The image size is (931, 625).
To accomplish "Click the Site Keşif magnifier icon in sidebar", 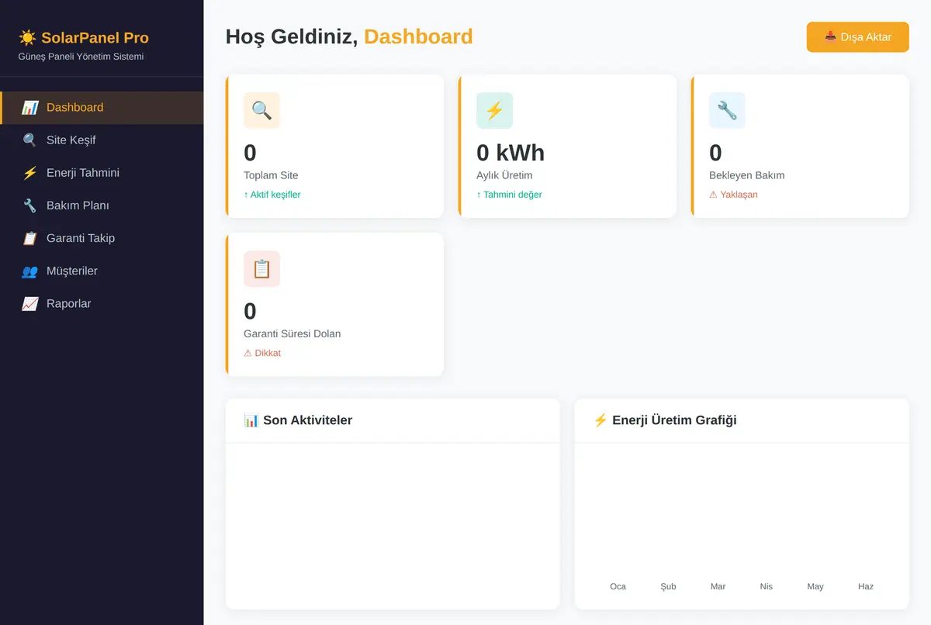I will point(30,140).
